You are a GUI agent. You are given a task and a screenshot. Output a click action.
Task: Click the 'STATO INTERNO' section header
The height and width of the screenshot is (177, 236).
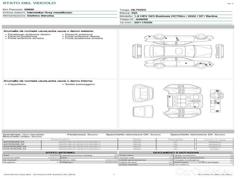coord(60,153)
